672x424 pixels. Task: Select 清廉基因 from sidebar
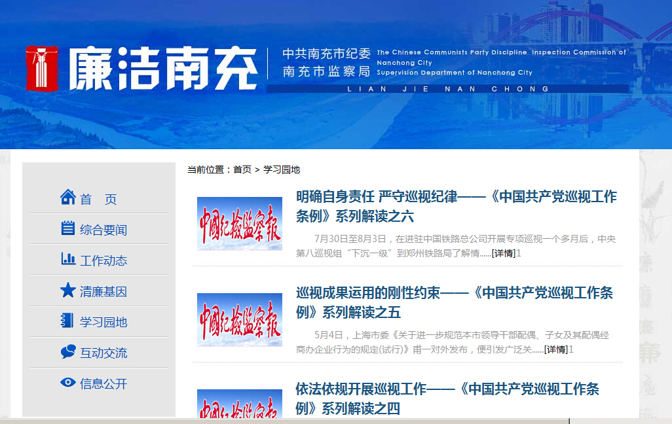[x=103, y=292]
